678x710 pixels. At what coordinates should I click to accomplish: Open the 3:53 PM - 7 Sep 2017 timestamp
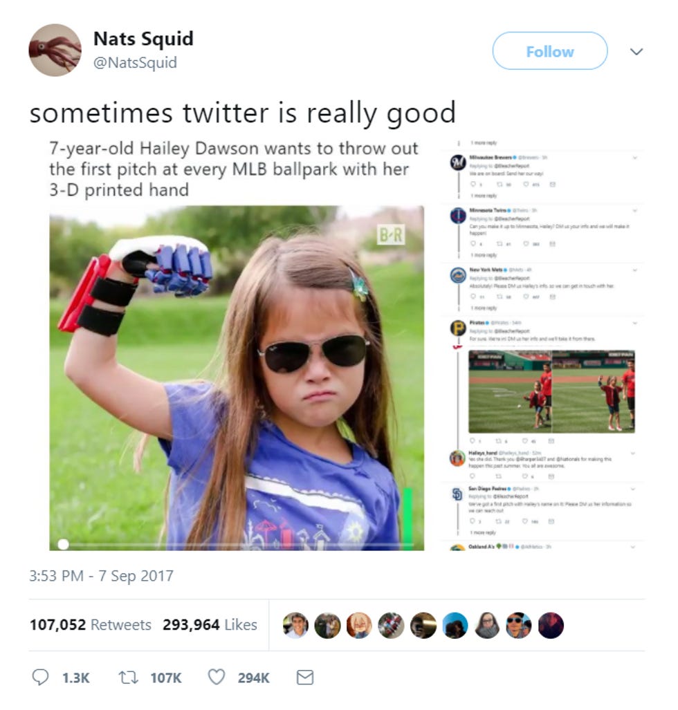(102, 575)
